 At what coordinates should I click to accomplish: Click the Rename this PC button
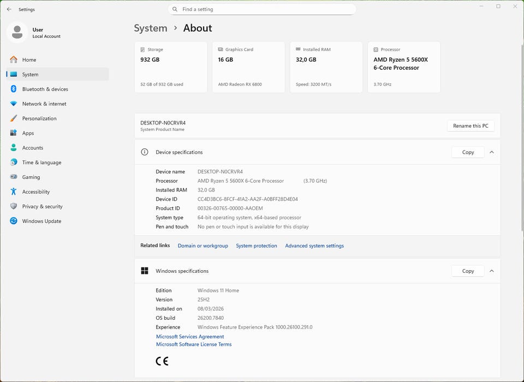tap(471, 126)
